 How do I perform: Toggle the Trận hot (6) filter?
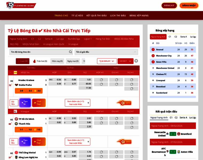point(40,61)
